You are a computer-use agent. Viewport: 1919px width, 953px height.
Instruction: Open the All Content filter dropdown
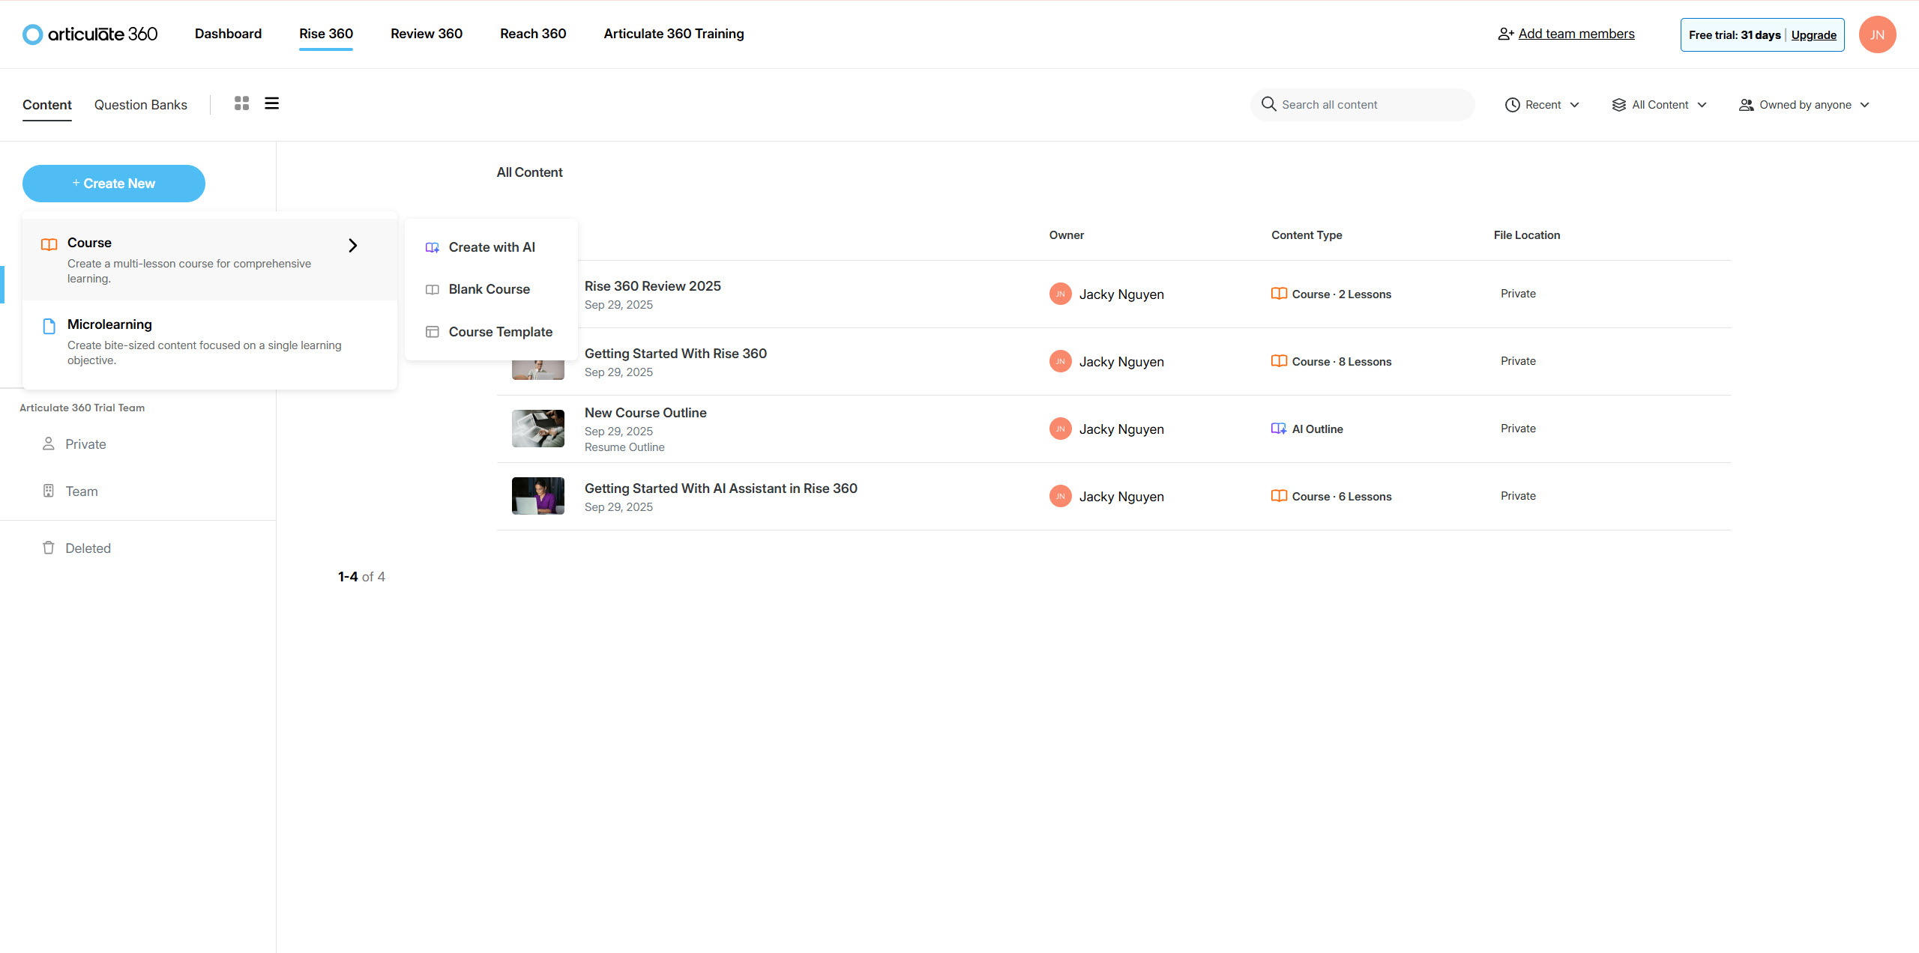point(1659,105)
